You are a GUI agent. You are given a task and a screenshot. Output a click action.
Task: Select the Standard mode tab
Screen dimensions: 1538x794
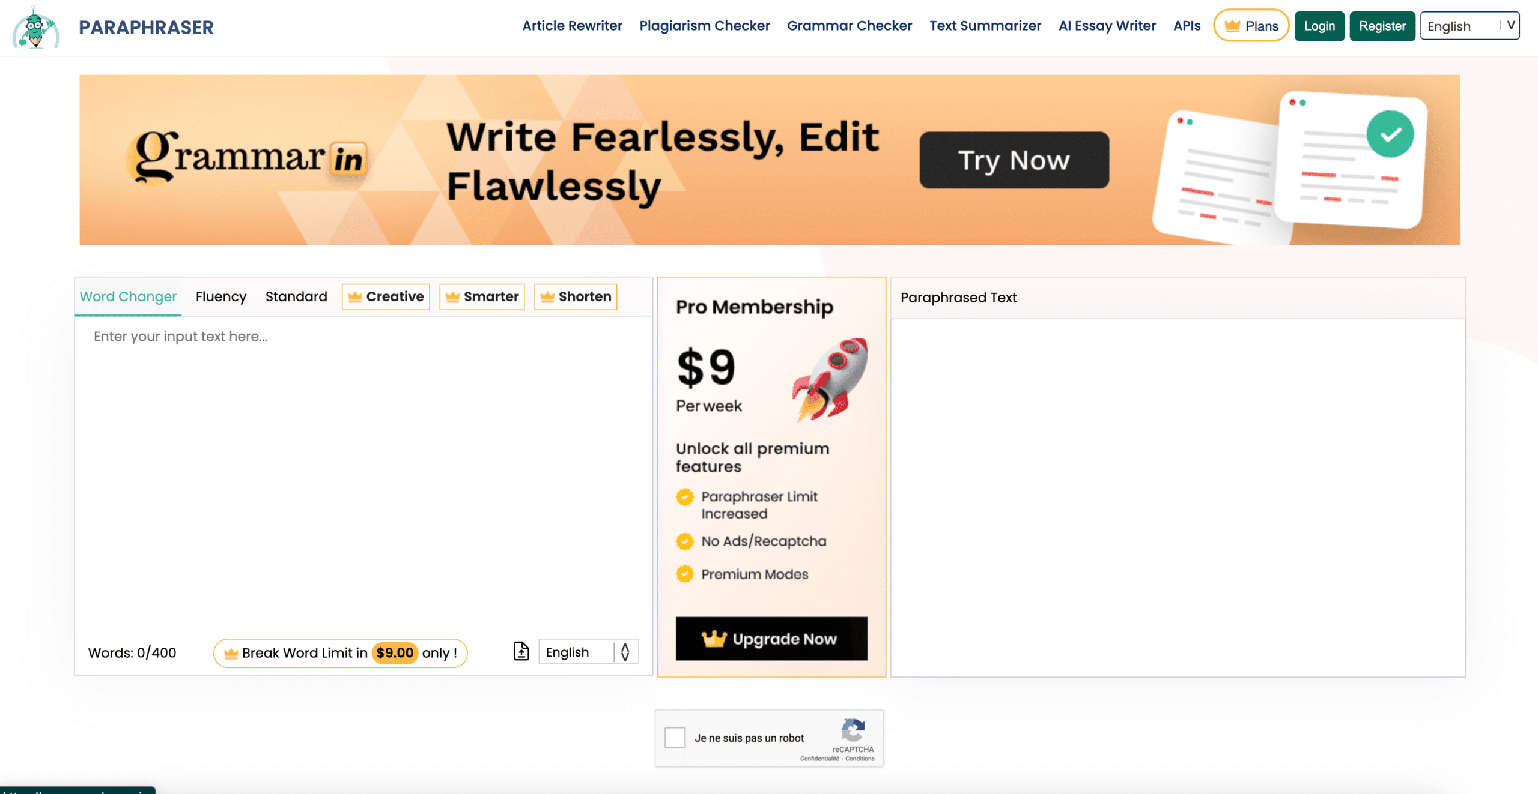(x=296, y=296)
